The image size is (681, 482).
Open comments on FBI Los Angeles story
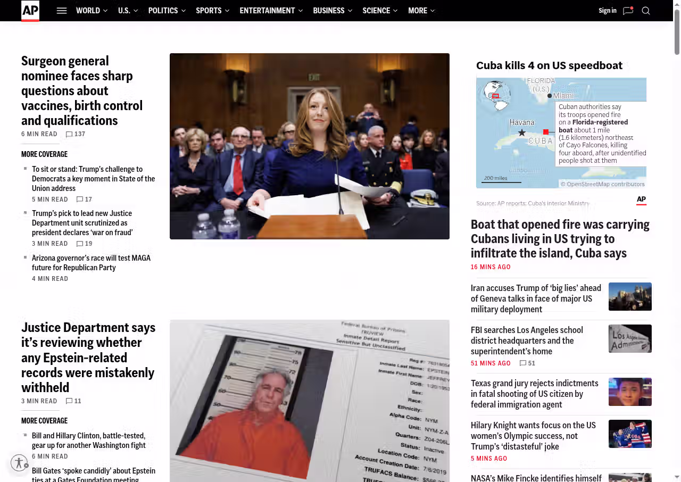pos(523,363)
